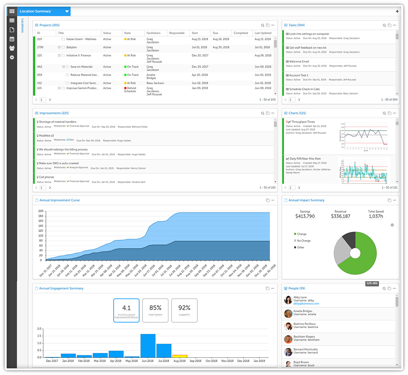Screen dimensions: 408x375
Task: Click the page number field in Improvements panel
Action: point(43,188)
